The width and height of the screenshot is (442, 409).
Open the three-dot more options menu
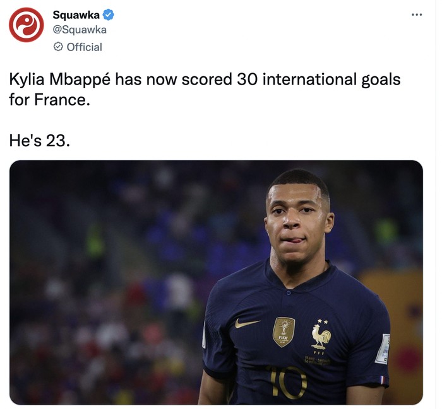(417, 14)
